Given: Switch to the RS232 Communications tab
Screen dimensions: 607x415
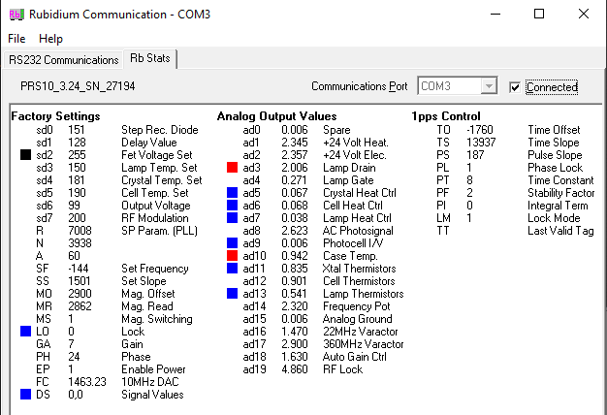Looking at the screenshot, I should point(63,60).
